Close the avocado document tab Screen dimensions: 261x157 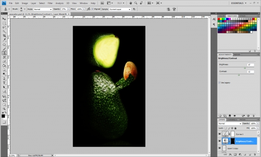point(69,14)
